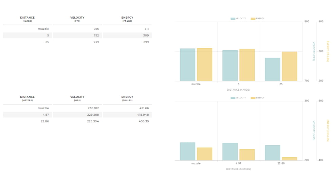
Task: Click the Energy (Joules) column header
Action: [x=127, y=98]
